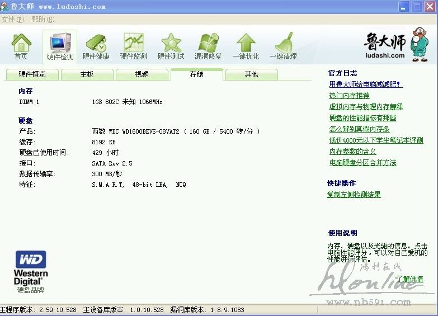438x316 pixels.
Task: Open the 文件(F) menu
Action: [13, 19]
